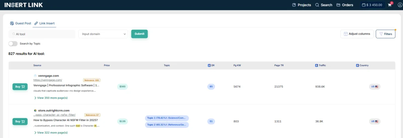Click the INSERT LINK logo
Image resolution: width=403 pixels, height=138 pixels.
(x=23, y=5)
